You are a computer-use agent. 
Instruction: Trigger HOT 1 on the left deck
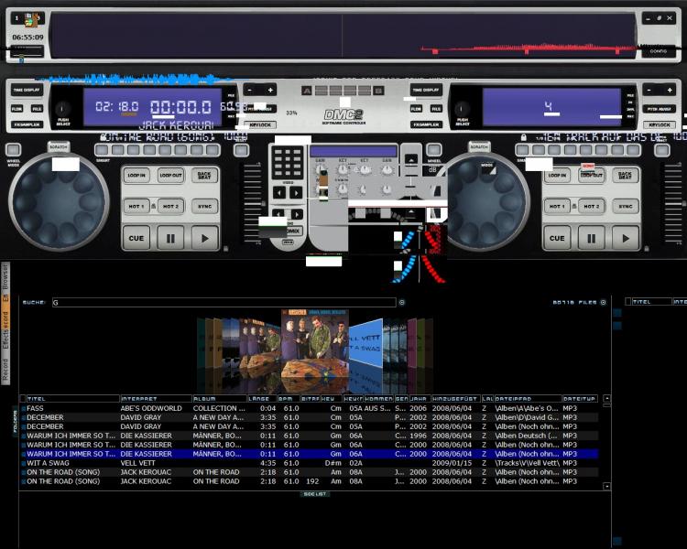(136, 206)
